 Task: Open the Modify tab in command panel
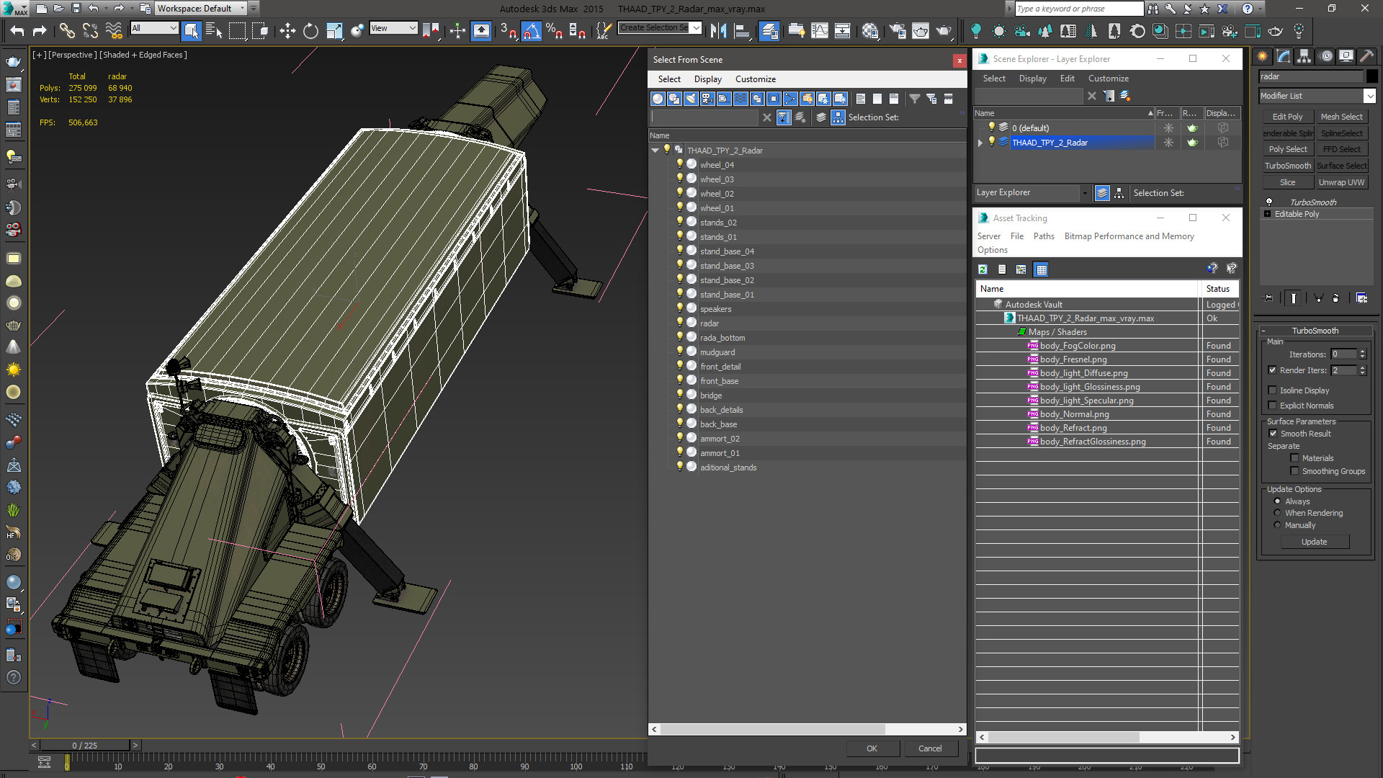(x=1283, y=56)
